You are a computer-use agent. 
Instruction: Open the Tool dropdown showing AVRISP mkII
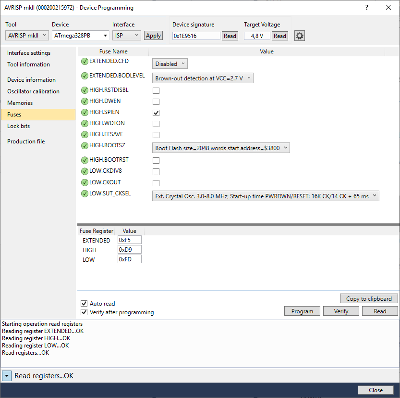pos(27,36)
